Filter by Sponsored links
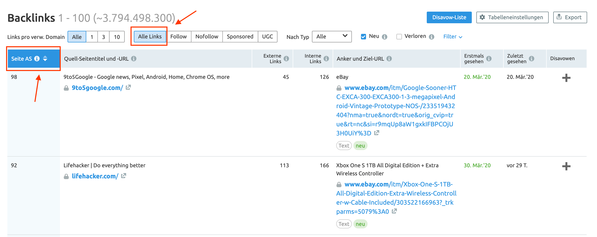Screen dimensions: 597x237 pos(240,37)
